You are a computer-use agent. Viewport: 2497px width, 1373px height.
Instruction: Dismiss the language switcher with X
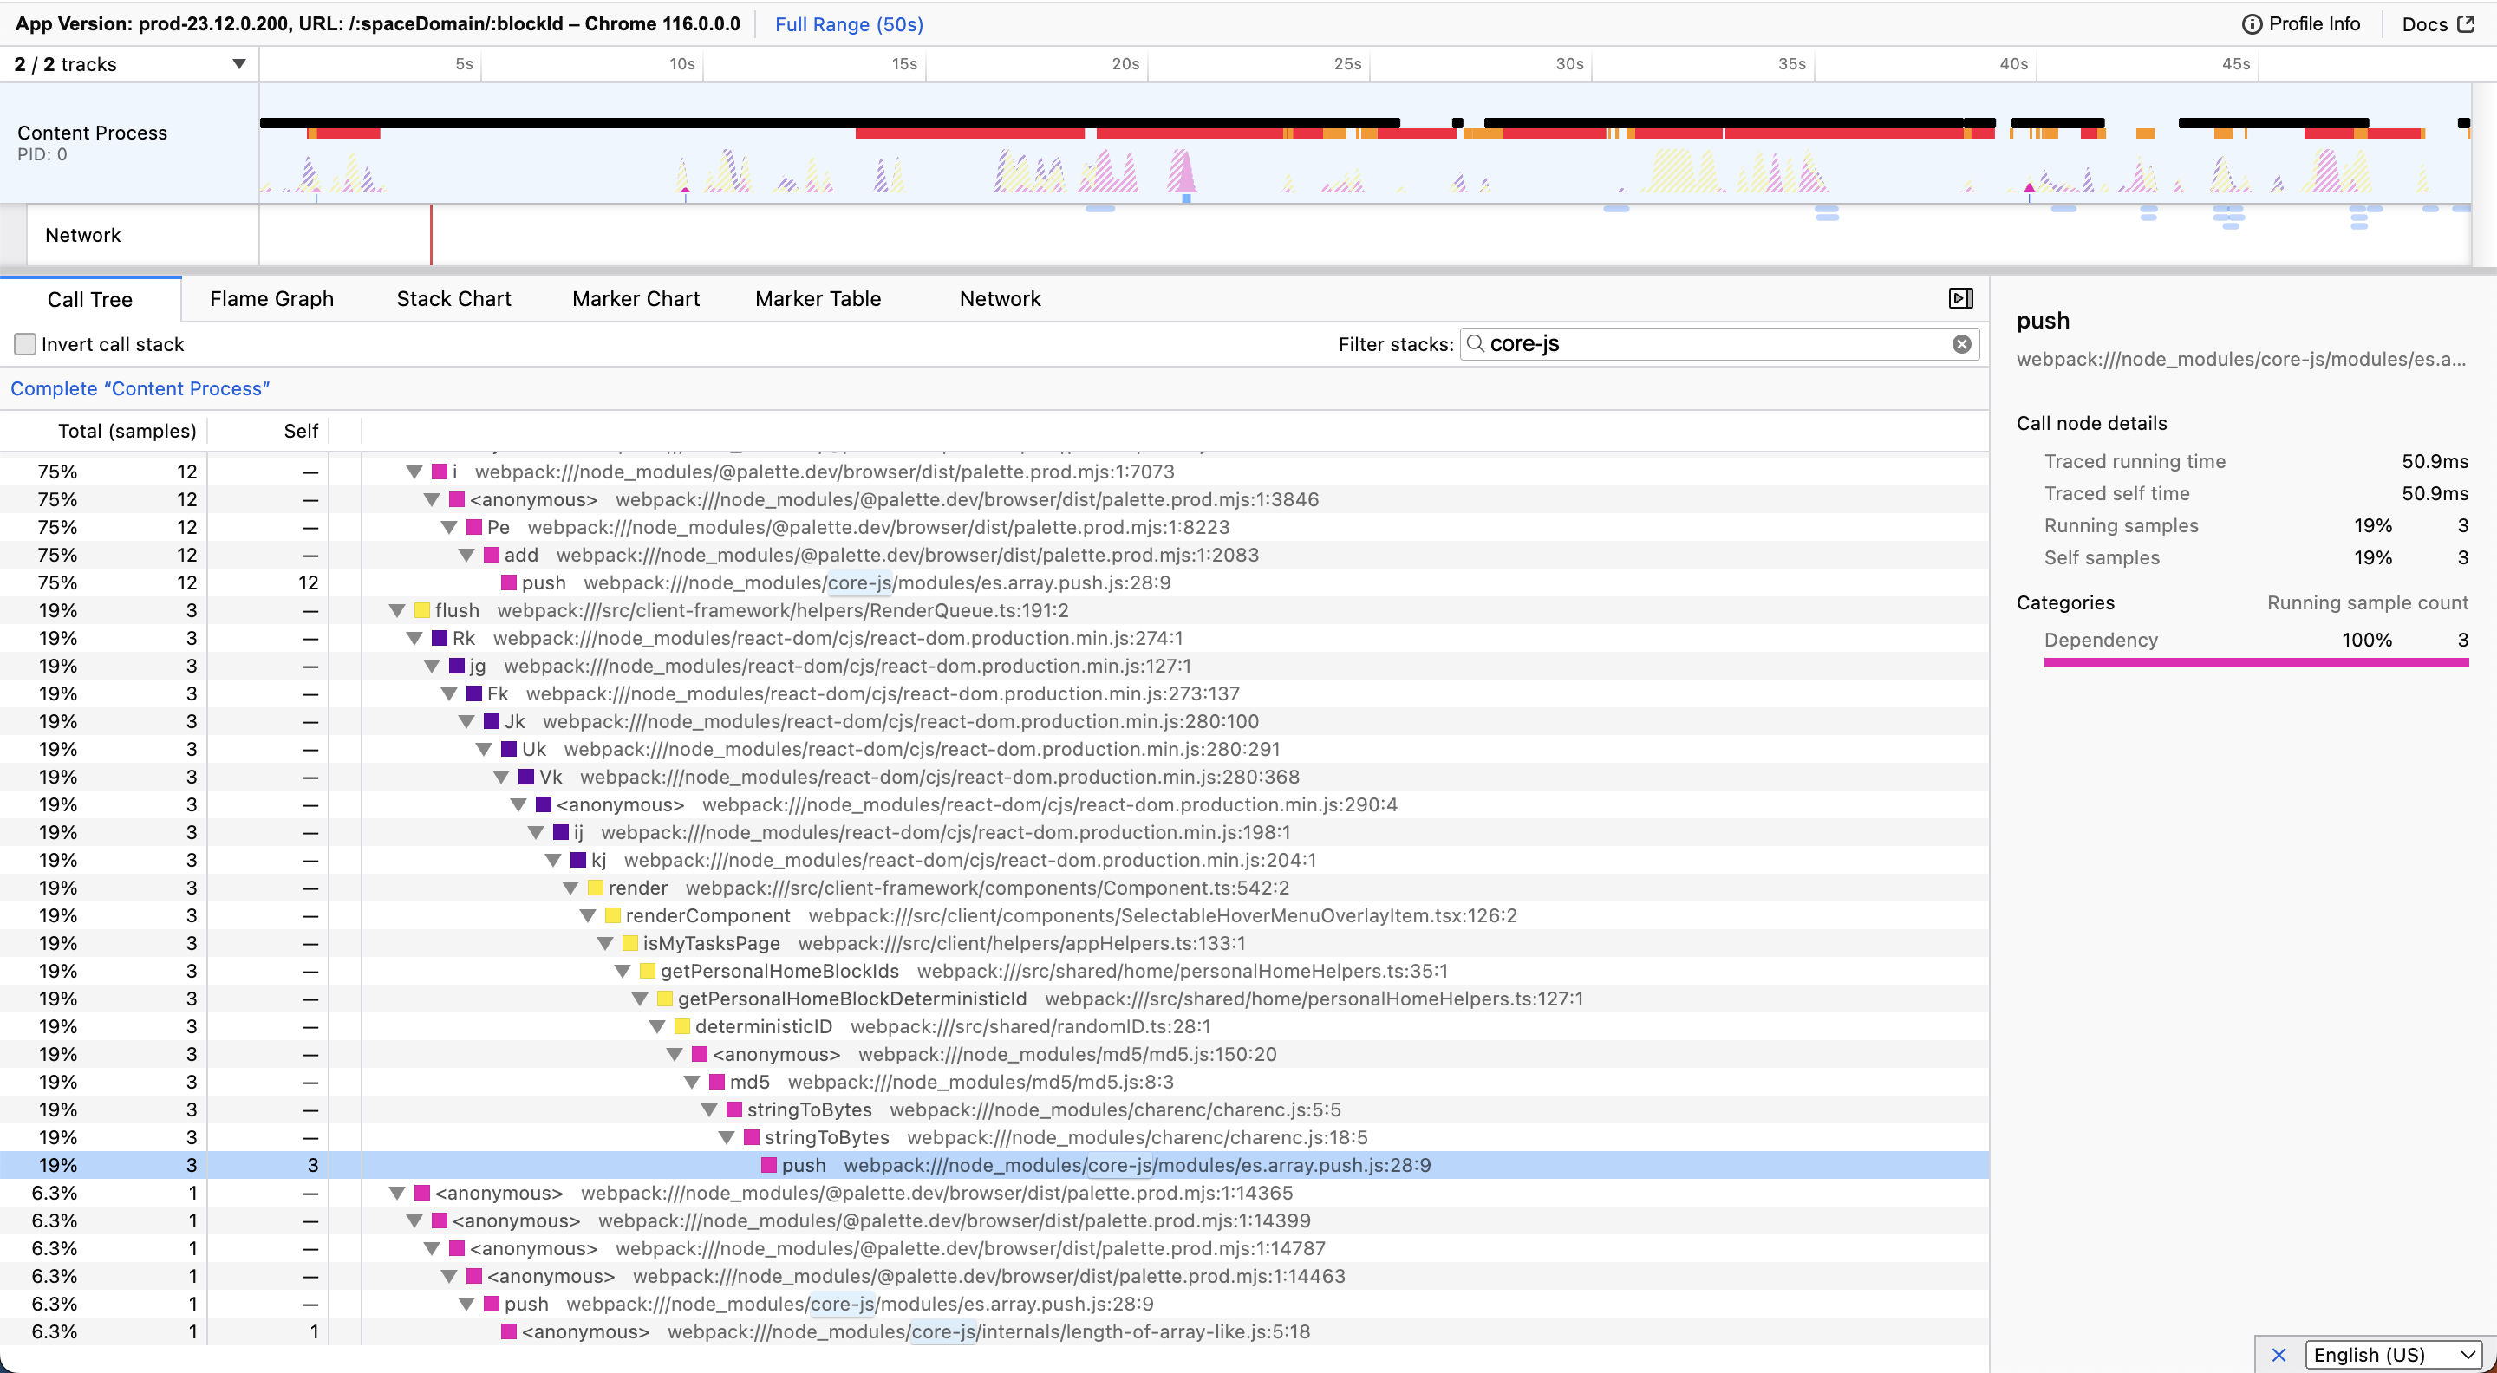click(x=2279, y=1355)
